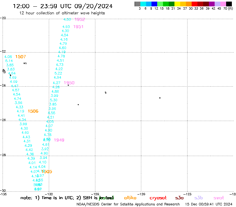This screenshot has width=236, height=207.
Task: Click the pink 1949 time label
Action: coord(59,140)
